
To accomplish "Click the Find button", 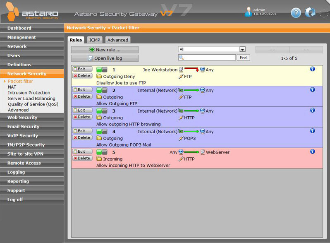I will [x=243, y=58].
